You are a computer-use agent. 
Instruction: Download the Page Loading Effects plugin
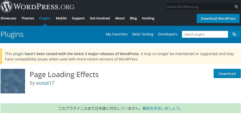click(x=227, y=73)
